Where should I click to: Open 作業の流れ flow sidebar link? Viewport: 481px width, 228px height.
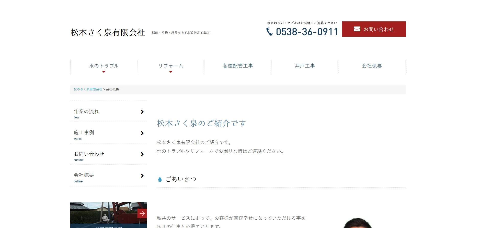109,112
